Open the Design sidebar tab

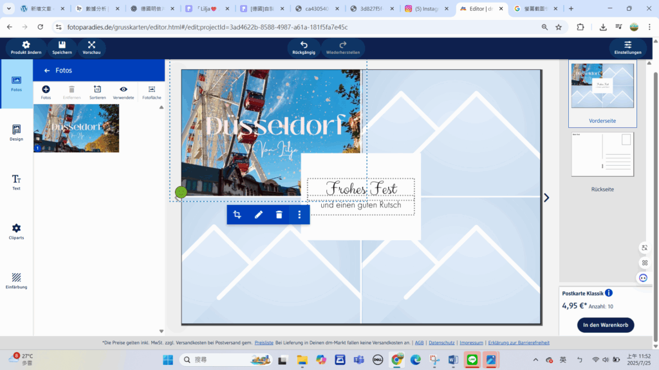(x=16, y=132)
